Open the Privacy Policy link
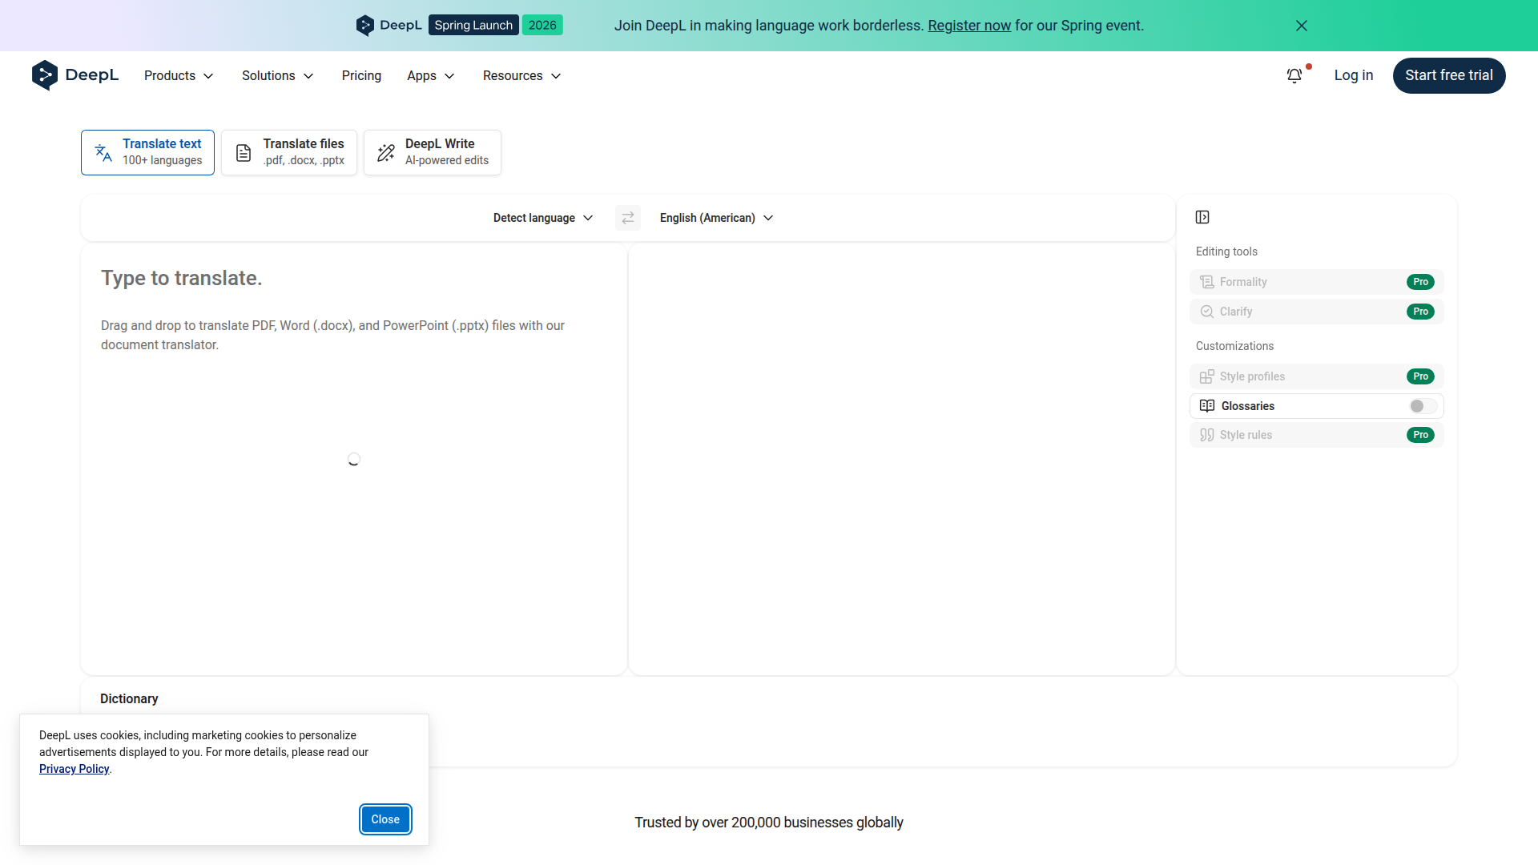This screenshot has width=1538, height=865. 74,769
